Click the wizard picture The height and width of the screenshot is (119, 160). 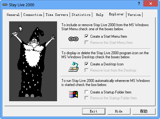coord(33,61)
